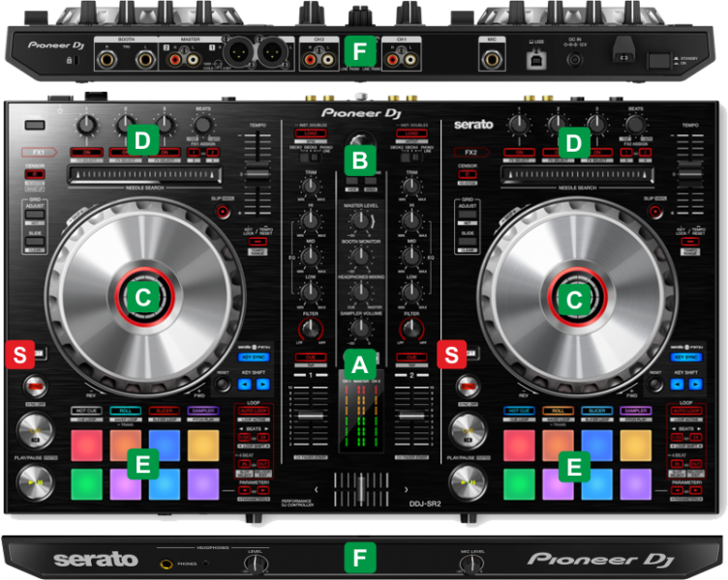Turn on left deck FX1 first ON button
The height and width of the screenshot is (580, 728).
(87, 152)
